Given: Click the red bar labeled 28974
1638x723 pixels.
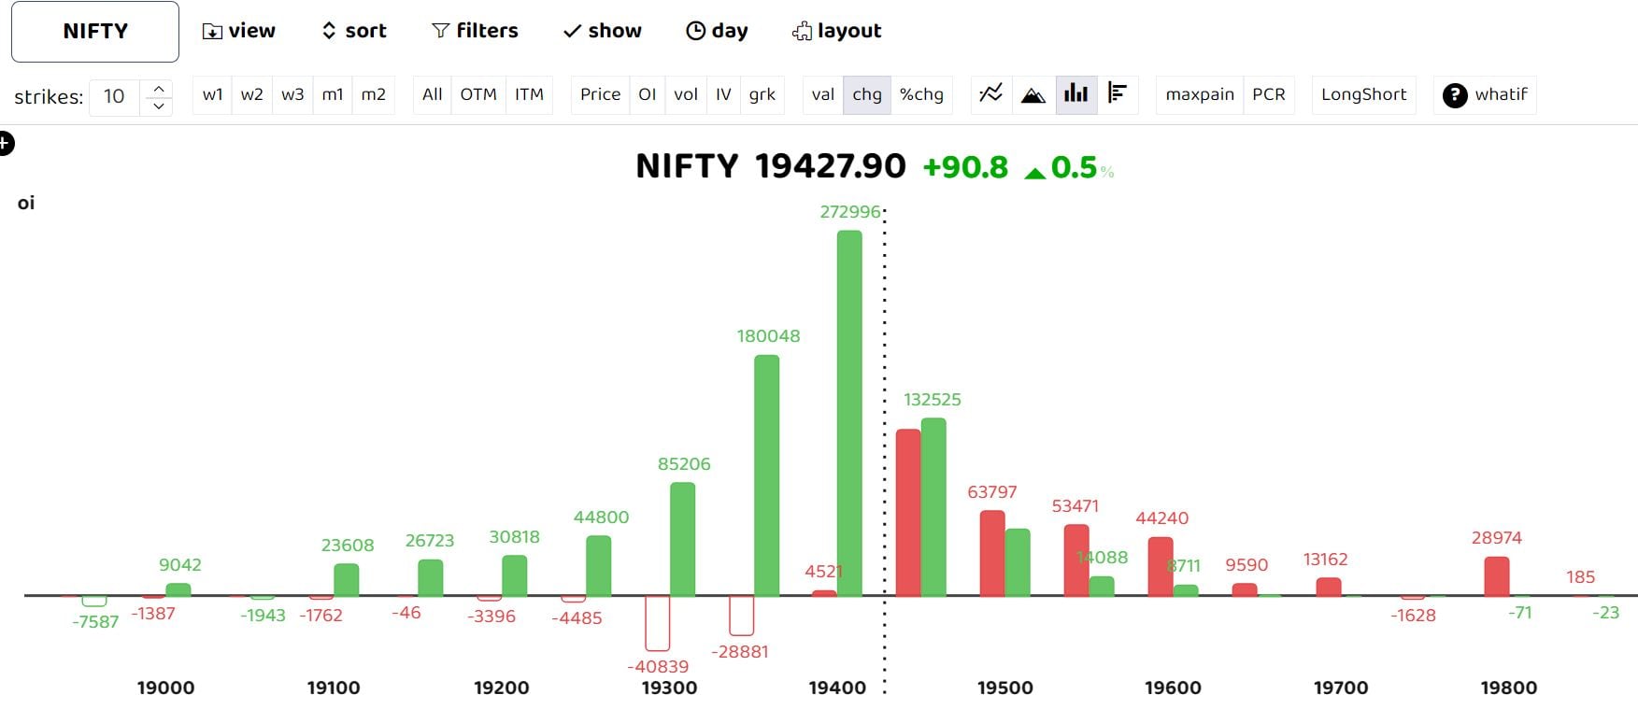Looking at the screenshot, I should coord(1497,576).
